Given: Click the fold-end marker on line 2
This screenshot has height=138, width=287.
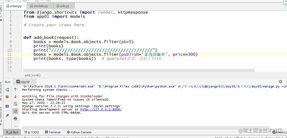Looking at the screenshot, I should (22, 17).
